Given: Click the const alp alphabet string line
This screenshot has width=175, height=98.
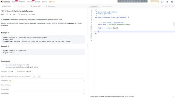Looking at the screenshot, I should pyautogui.click(x=115, y=24).
